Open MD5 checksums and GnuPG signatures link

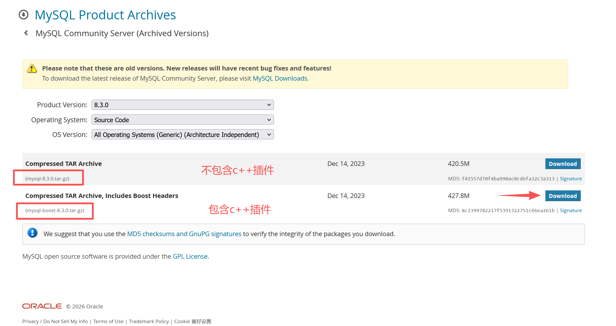coord(184,234)
